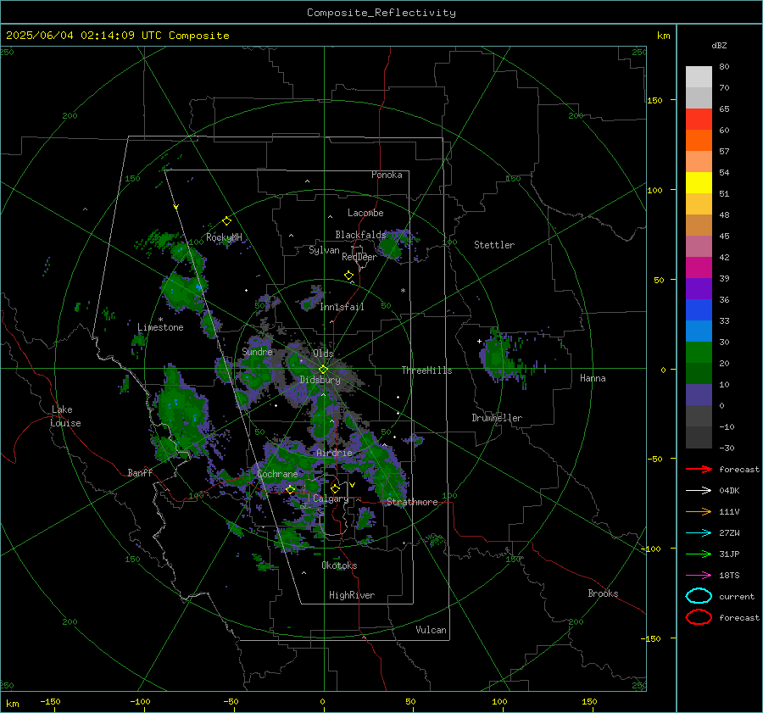Click the bright yellow dBZ scale swatch

pyautogui.click(x=699, y=183)
